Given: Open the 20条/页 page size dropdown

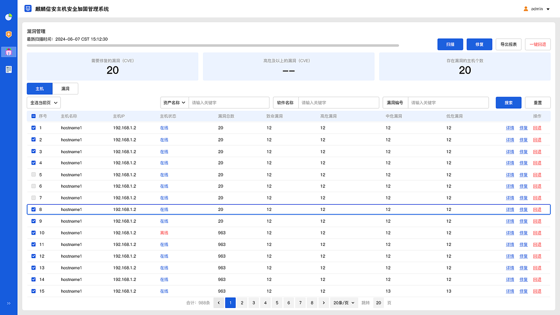Looking at the screenshot, I should (343, 303).
